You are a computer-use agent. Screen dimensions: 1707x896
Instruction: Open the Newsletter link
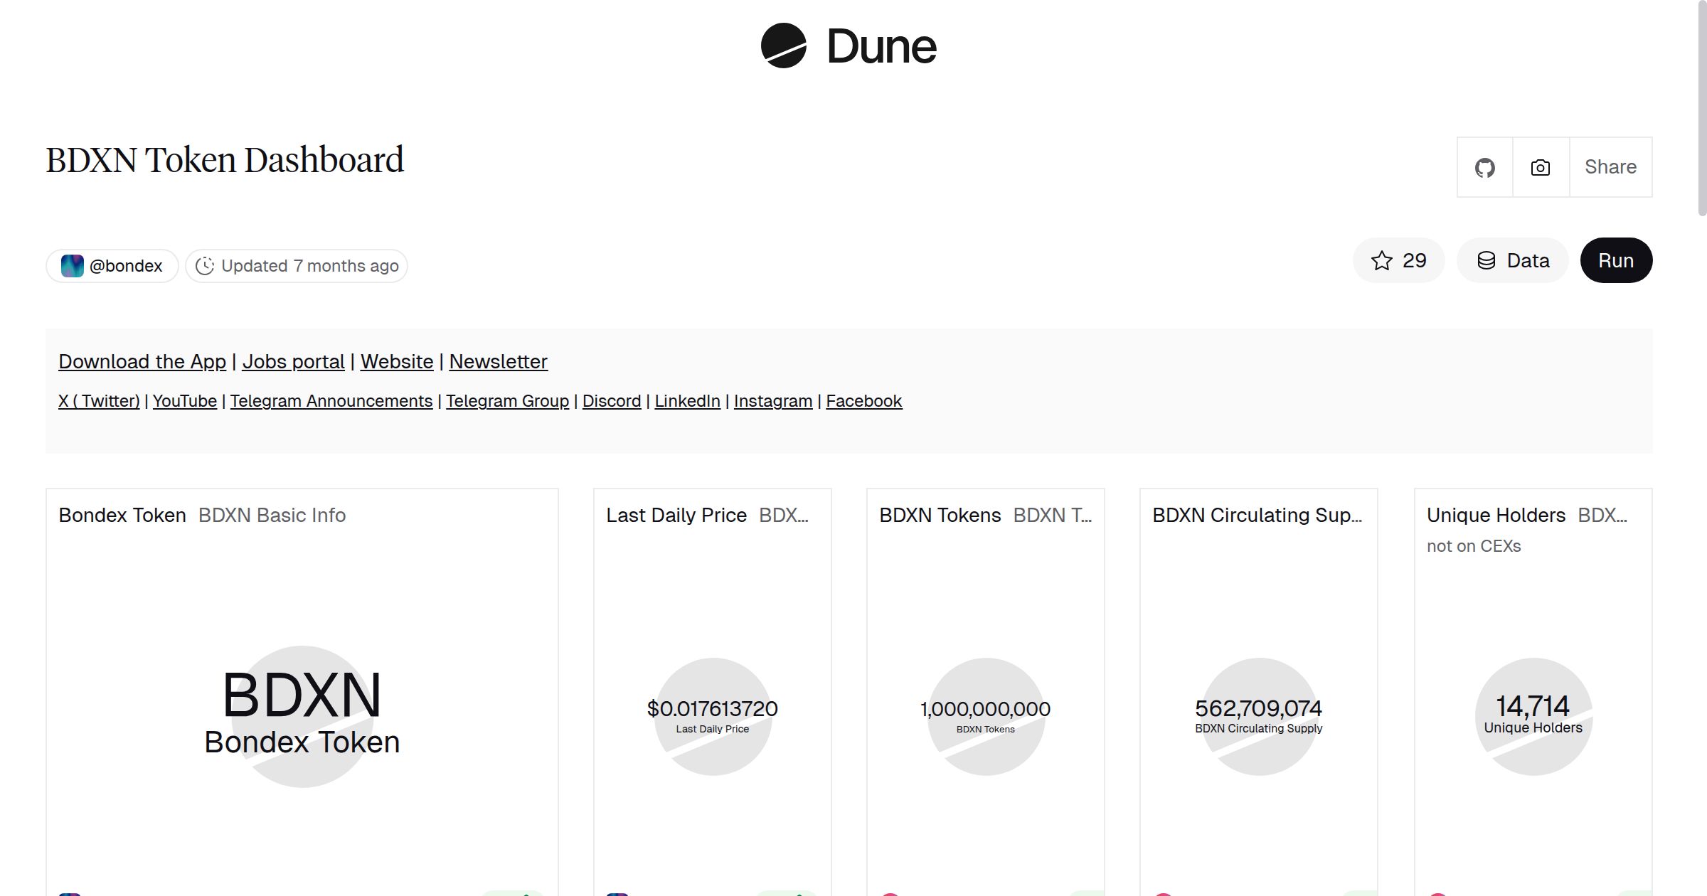click(x=498, y=362)
